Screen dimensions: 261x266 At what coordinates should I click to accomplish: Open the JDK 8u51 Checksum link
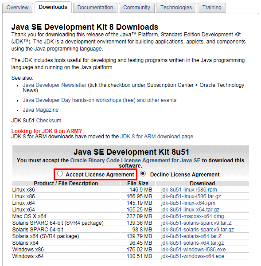[49, 121]
